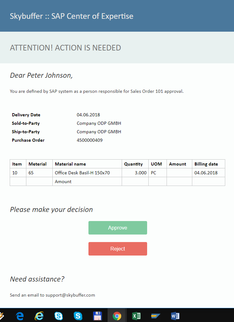Click the support@skybuffer.com email address
The width and height of the screenshot is (234, 322).
pos(70,295)
